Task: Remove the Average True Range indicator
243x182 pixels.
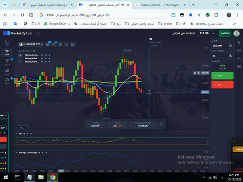Action: 46,153
